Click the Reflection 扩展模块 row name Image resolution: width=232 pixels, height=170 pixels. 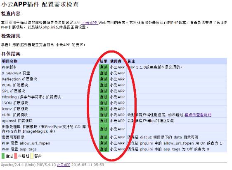(19, 79)
